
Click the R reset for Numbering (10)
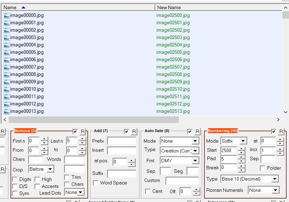coord(281,131)
